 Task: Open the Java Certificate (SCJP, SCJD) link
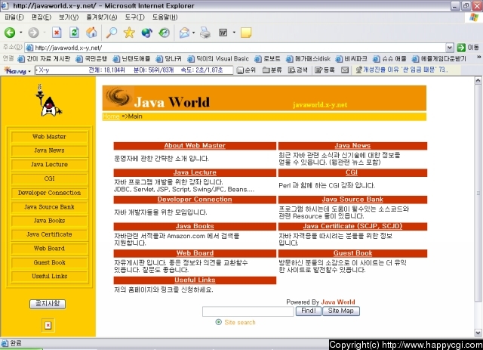click(352, 226)
